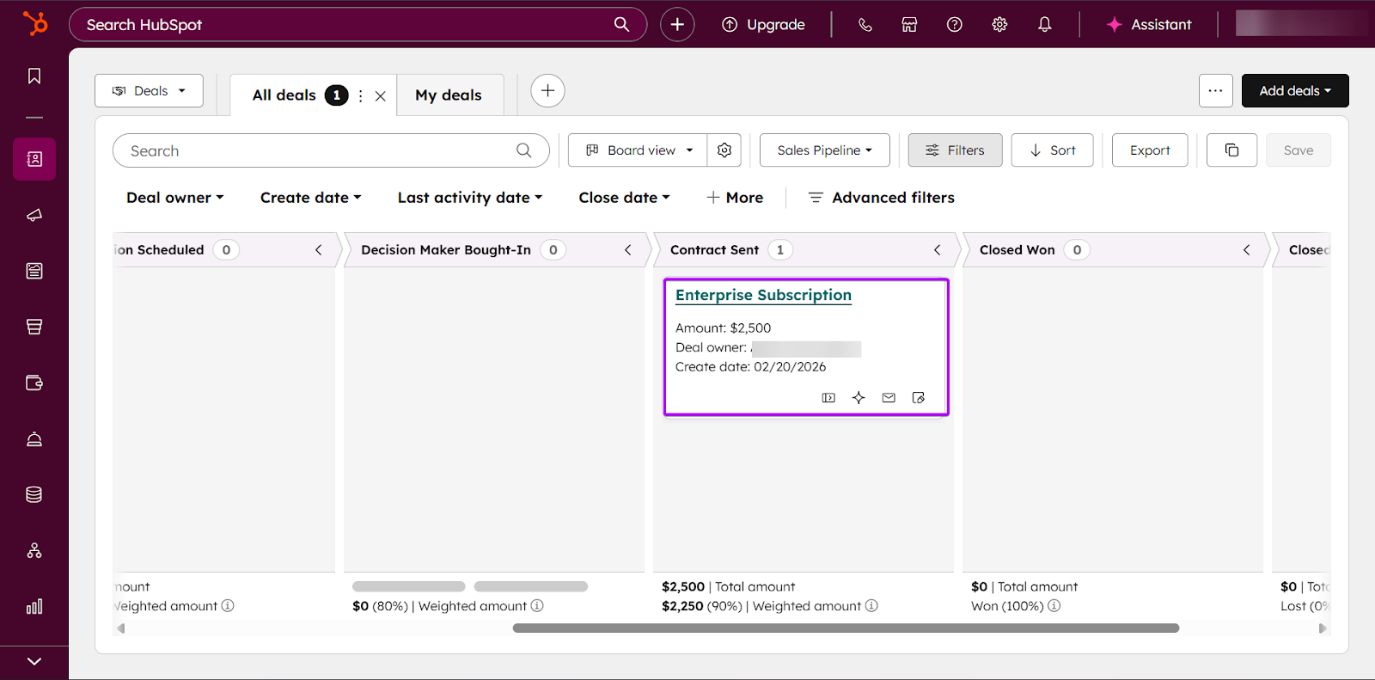Open the Assistant panel
Screen dimensions: 1375x680
[x=1149, y=24]
